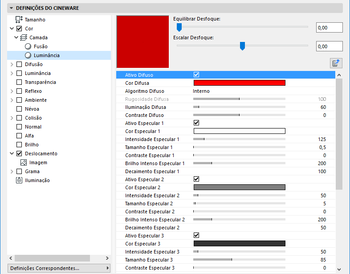The image size is (350, 274).
Task: Click the Imagem picture icon under Deslocamento
Action: [x=24, y=162]
